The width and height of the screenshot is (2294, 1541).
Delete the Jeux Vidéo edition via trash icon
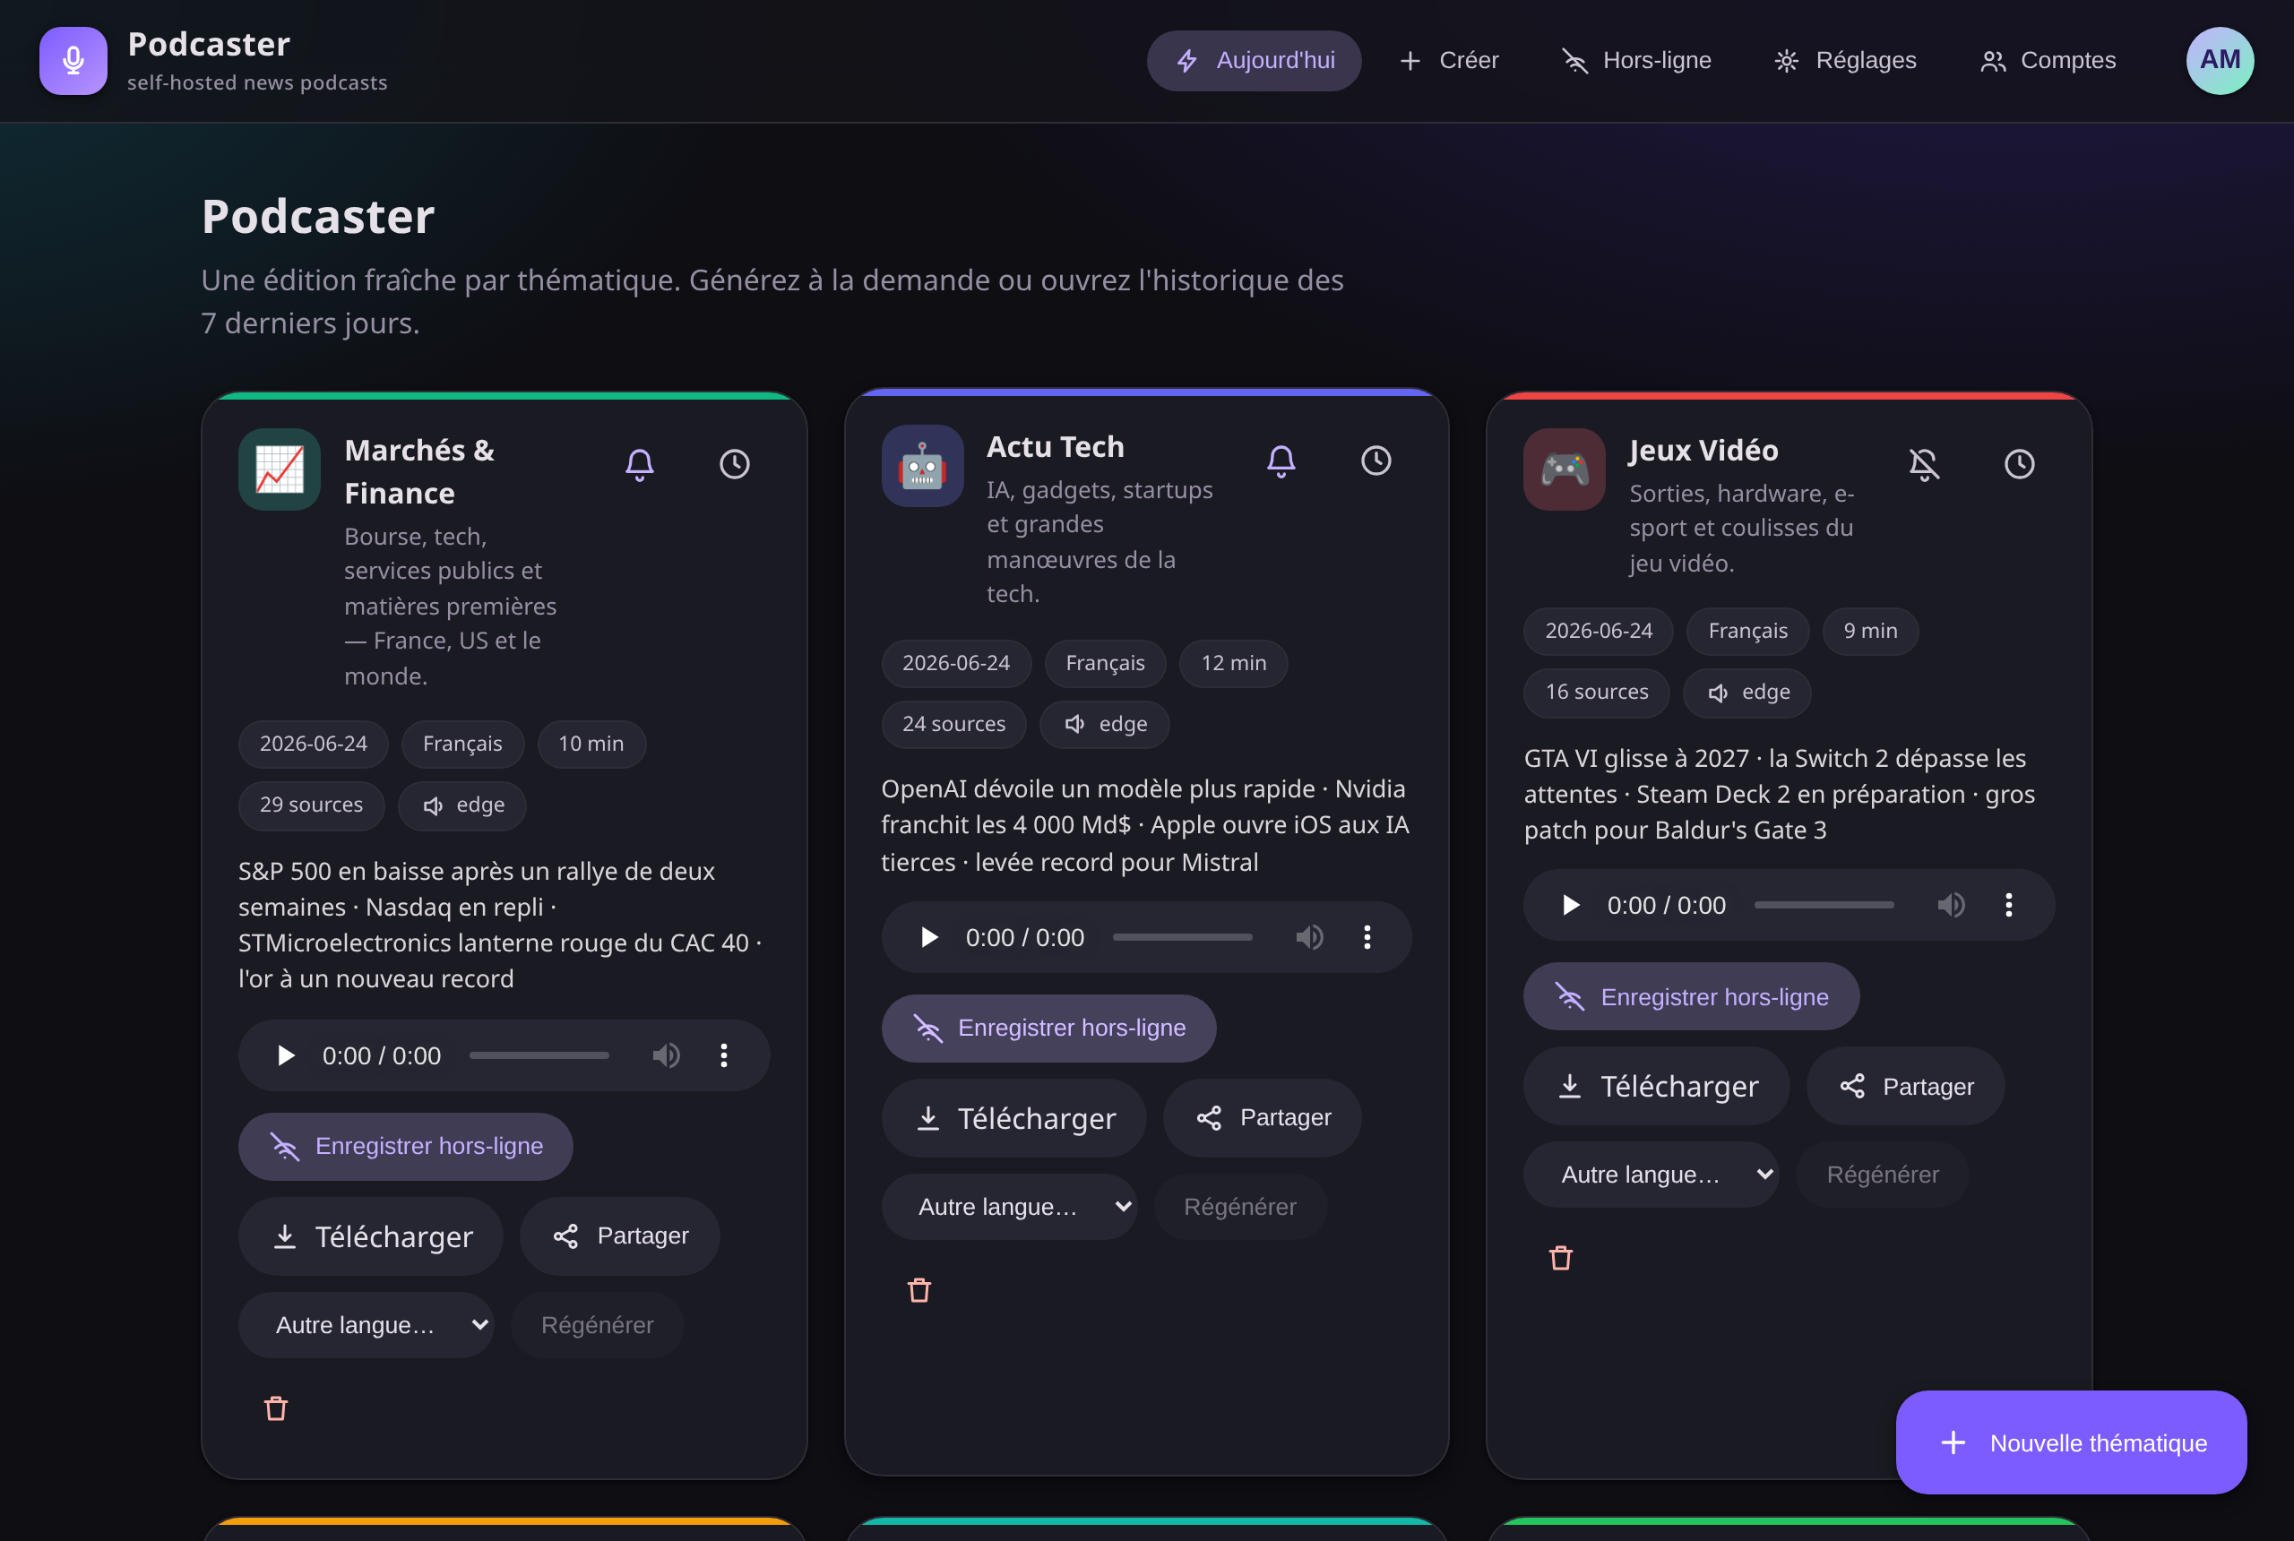point(1560,1258)
